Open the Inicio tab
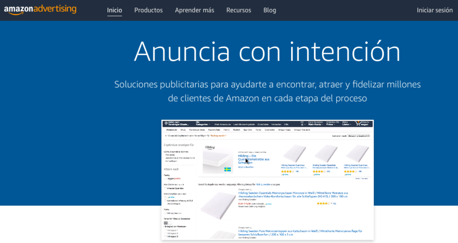The width and height of the screenshot is (458, 243). pyautogui.click(x=114, y=10)
